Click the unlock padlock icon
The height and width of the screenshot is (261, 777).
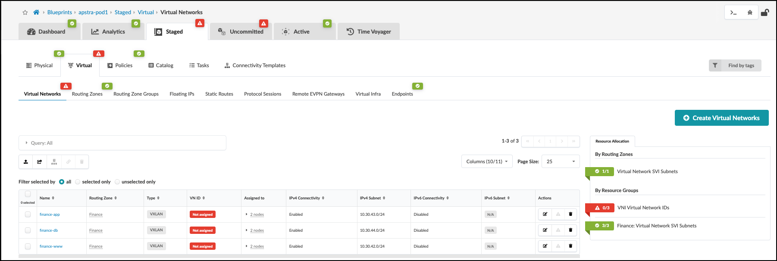(764, 12)
